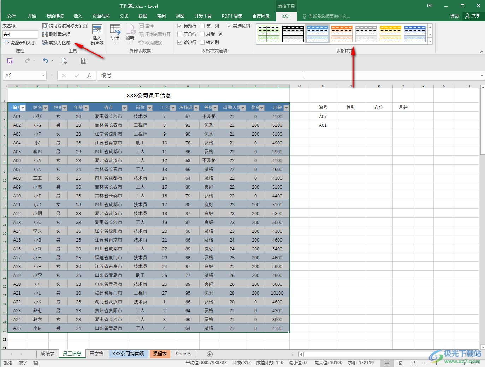This screenshot has height=367, width=485.
Task: Click the Refresh table icon
Action: 130,29
